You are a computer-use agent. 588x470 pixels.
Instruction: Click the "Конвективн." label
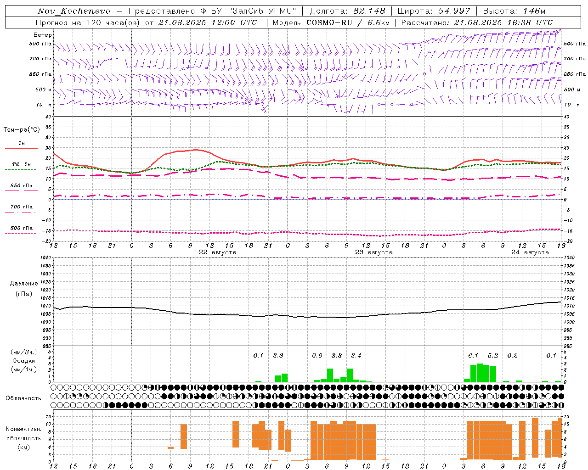point(24,429)
